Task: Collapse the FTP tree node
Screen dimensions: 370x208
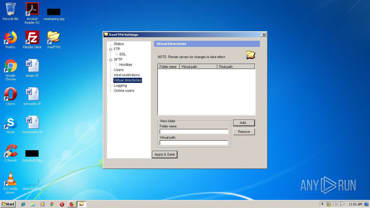Action: click(110, 49)
